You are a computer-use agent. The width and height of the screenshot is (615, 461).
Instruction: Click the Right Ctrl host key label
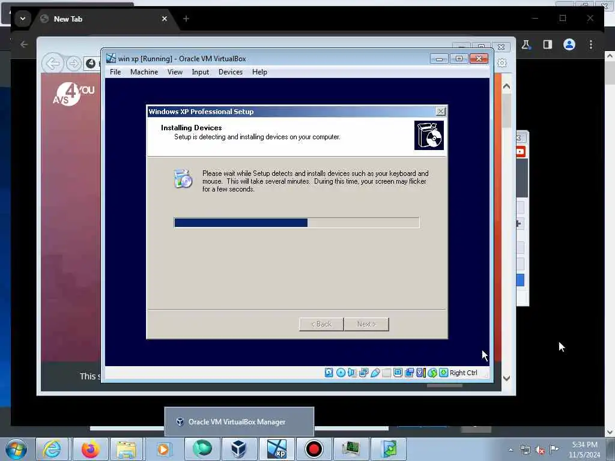click(463, 373)
